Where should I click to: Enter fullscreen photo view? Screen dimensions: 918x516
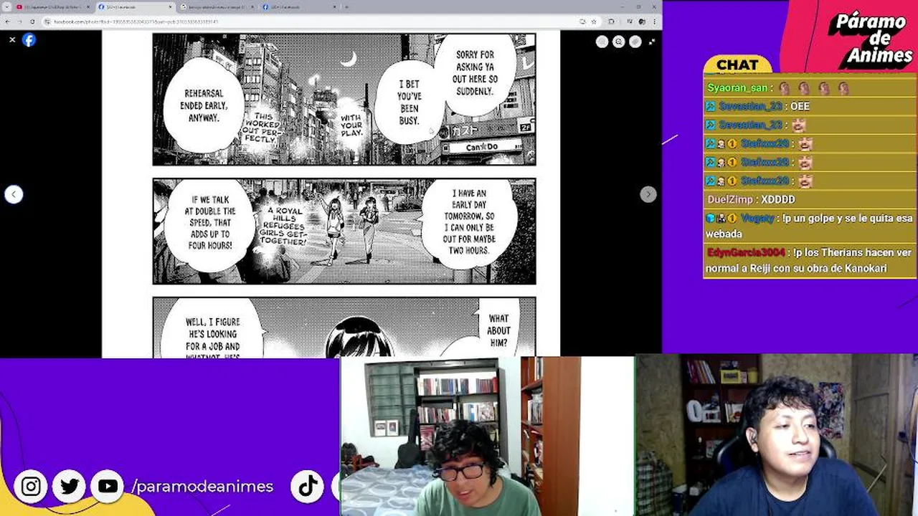tap(651, 42)
